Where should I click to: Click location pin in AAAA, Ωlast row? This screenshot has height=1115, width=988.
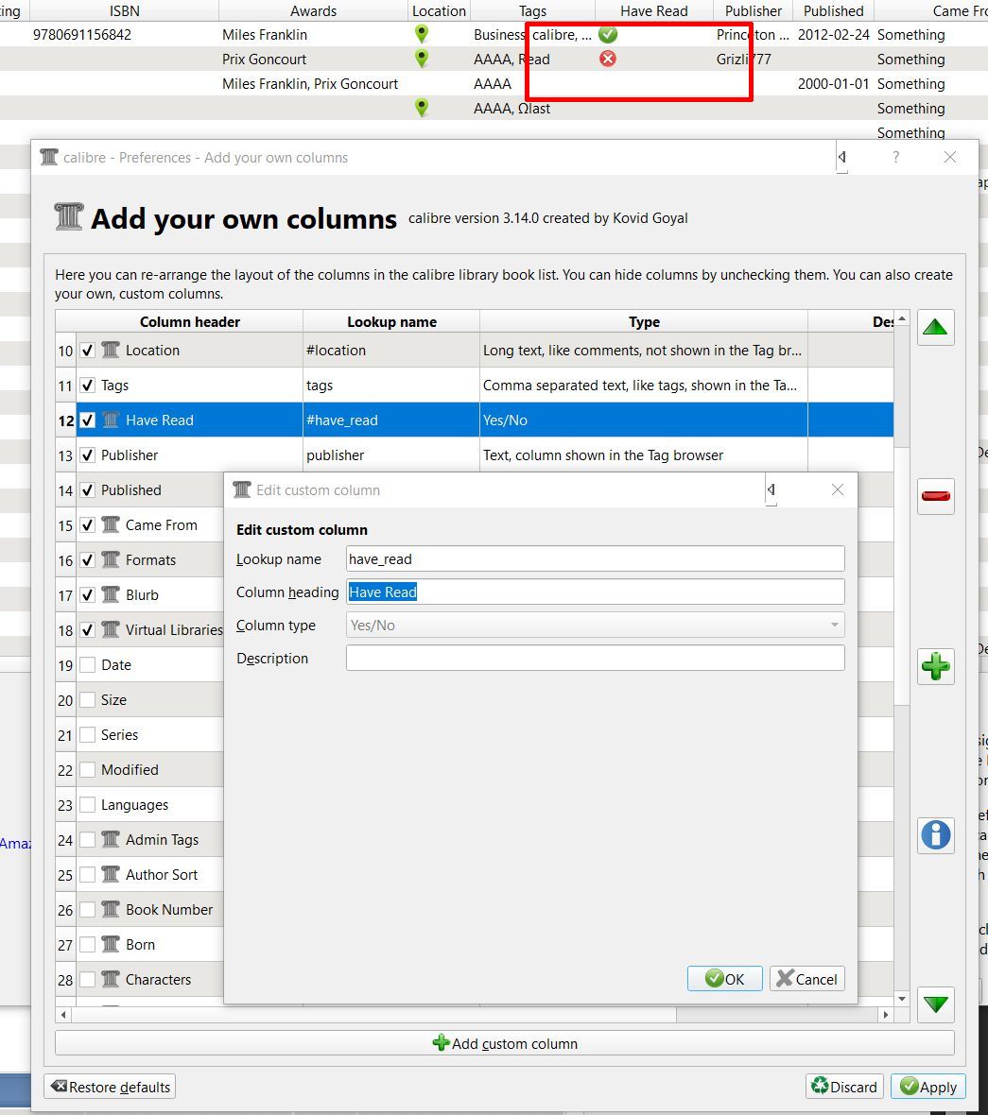click(x=422, y=108)
